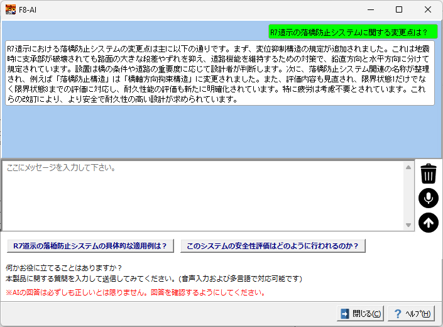Open help with the ヘルプ(H) button
Viewport: 443px width, 327px height.
412,314
